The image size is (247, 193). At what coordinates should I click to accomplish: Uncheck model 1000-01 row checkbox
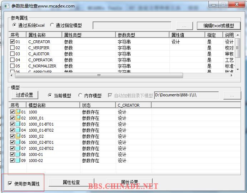(12, 154)
